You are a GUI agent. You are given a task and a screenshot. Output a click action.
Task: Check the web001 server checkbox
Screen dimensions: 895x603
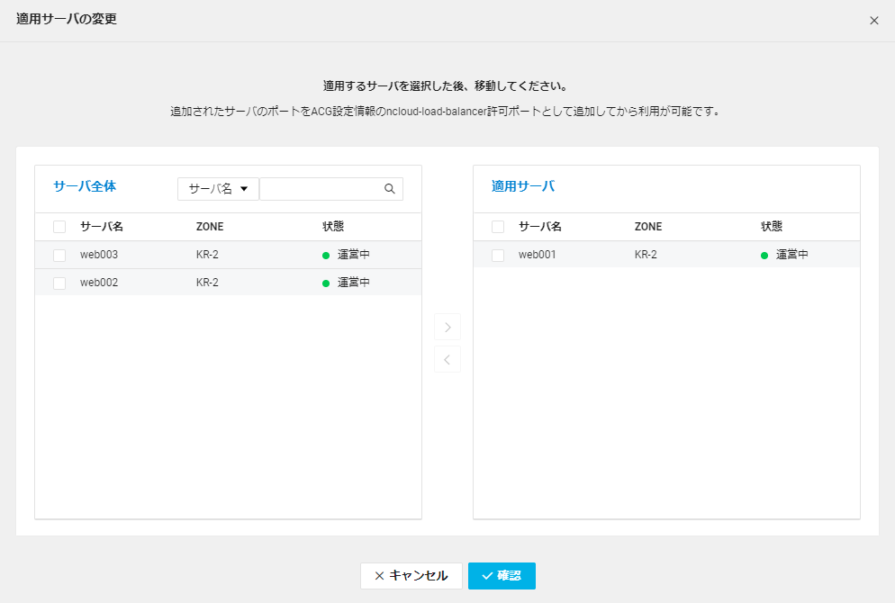(x=498, y=255)
